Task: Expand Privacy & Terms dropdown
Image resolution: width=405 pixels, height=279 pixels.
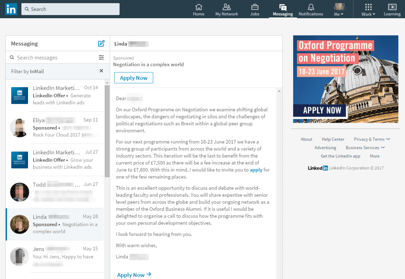Action: [x=372, y=139]
